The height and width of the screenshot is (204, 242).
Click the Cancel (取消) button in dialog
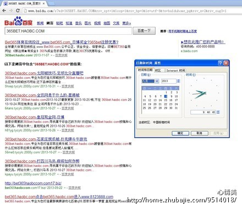point(200,133)
